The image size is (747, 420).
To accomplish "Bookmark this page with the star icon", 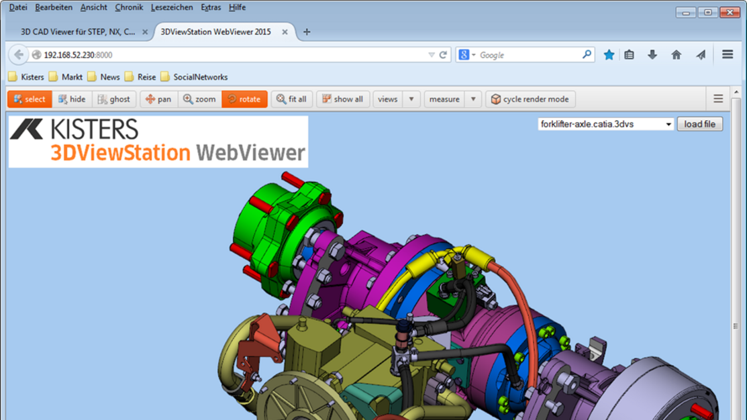I will (609, 55).
